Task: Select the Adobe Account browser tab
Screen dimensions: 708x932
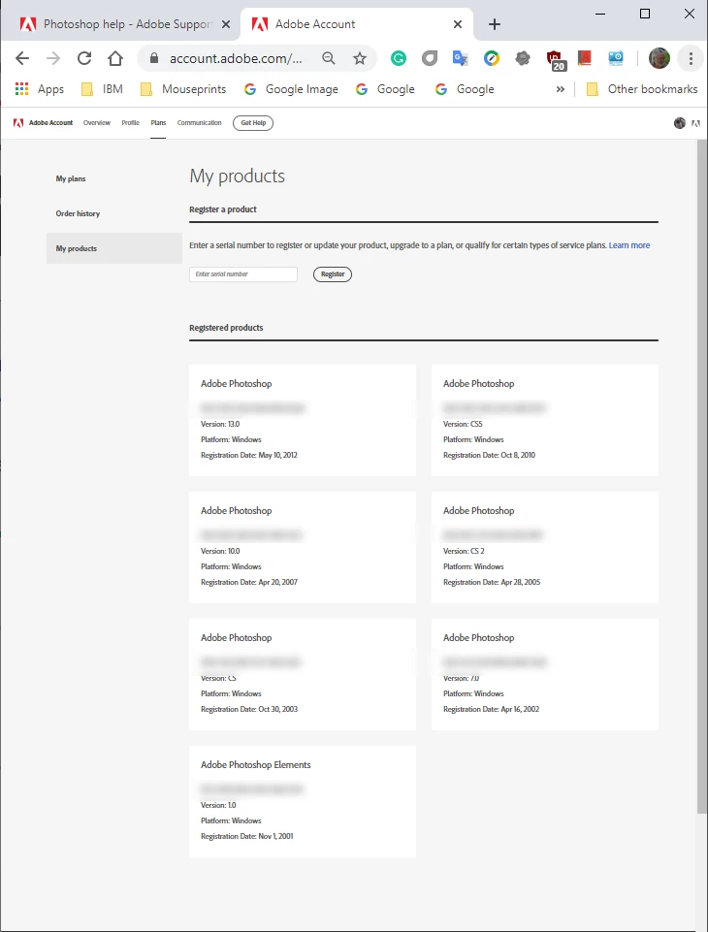Action: (x=357, y=24)
